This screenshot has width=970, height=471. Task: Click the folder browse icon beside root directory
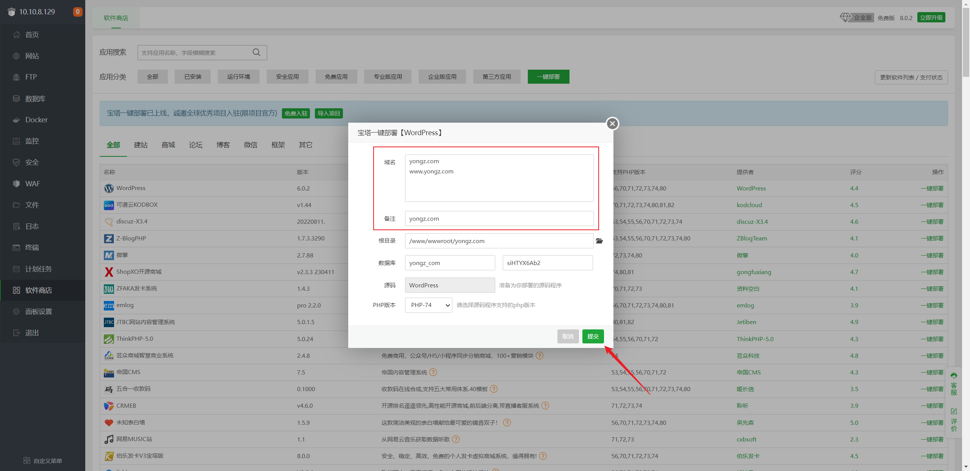599,241
